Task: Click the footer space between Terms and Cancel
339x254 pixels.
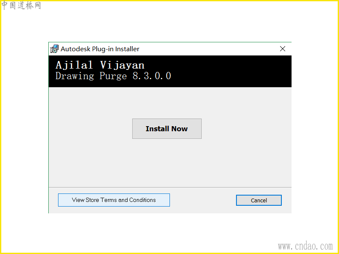Action: click(x=203, y=200)
